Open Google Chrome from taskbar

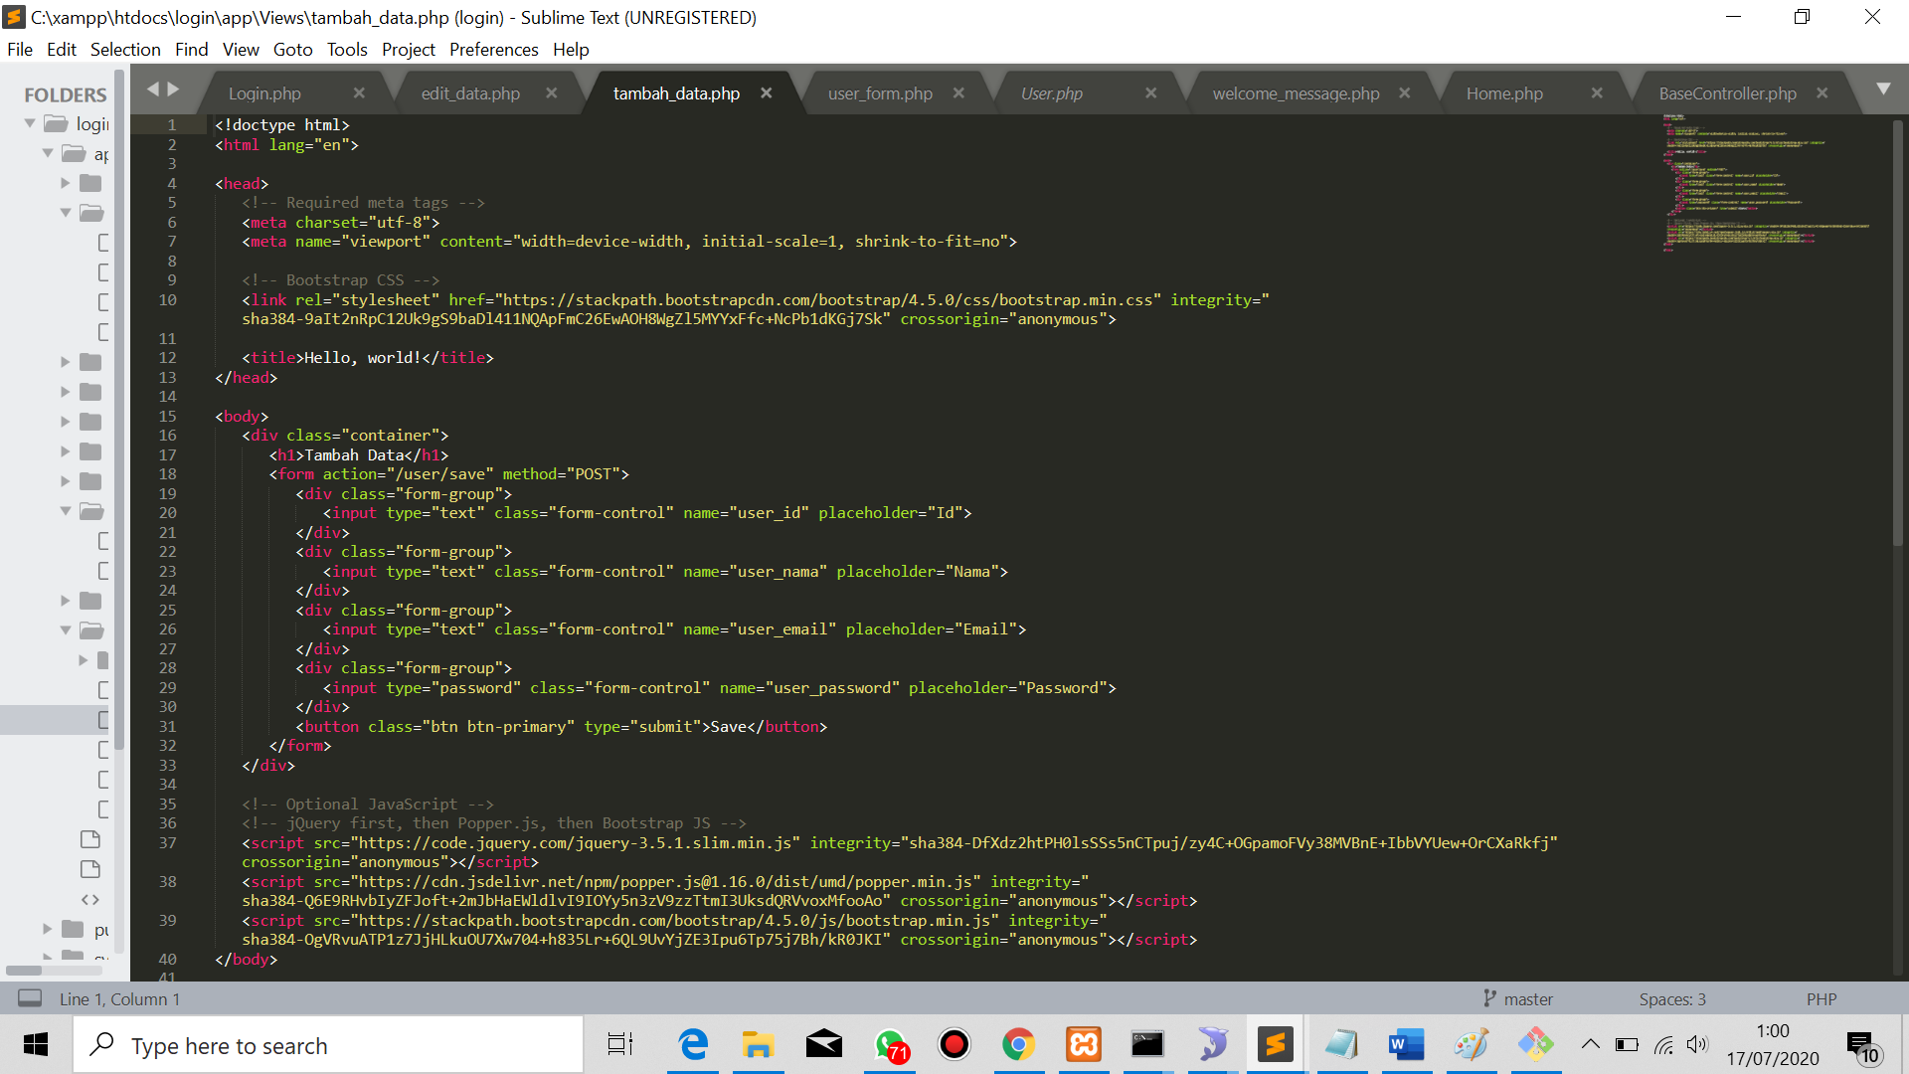tap(1018, 1045)
